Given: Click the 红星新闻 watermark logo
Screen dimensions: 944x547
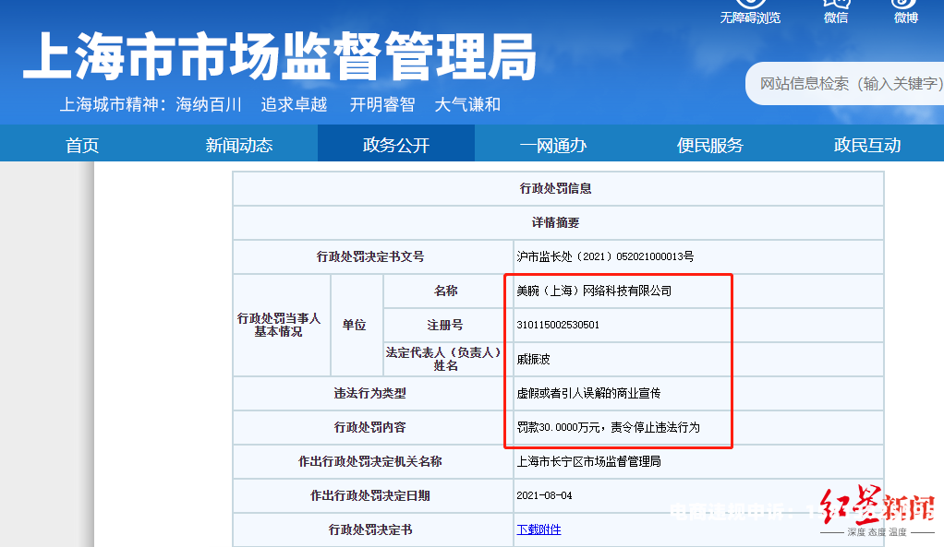Looking at the screenshot, I should 877,508.
